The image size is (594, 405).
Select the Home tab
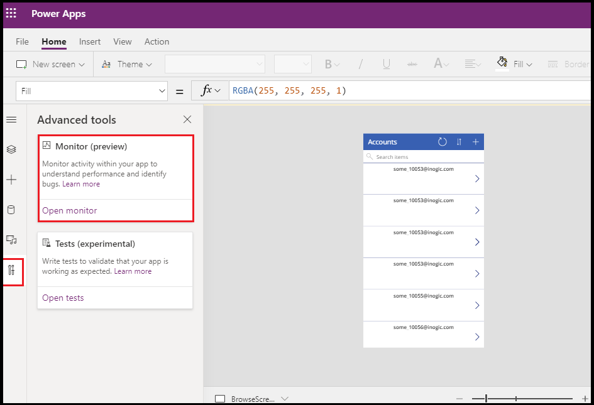pos(54,41)
